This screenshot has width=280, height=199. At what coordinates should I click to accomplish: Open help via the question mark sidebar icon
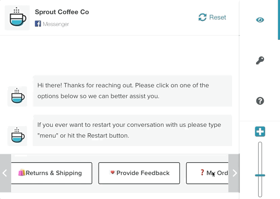(x=260, y=101)
